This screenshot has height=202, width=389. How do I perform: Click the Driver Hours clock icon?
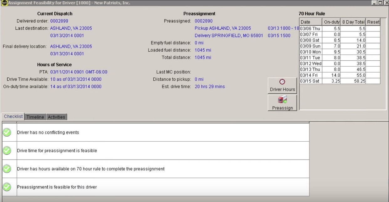[x=282, y=82]
